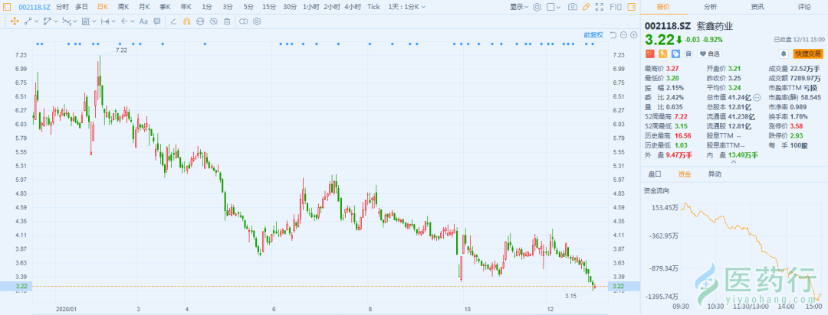Expand interval ruler tool options arrow
The height and width of the screenshot is (315, 828).
[113, 21]
